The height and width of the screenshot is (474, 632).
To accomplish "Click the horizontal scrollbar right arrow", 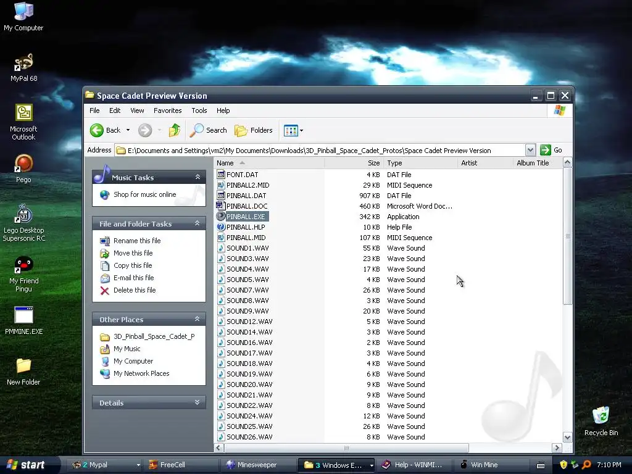I will (x=557, y=448).
